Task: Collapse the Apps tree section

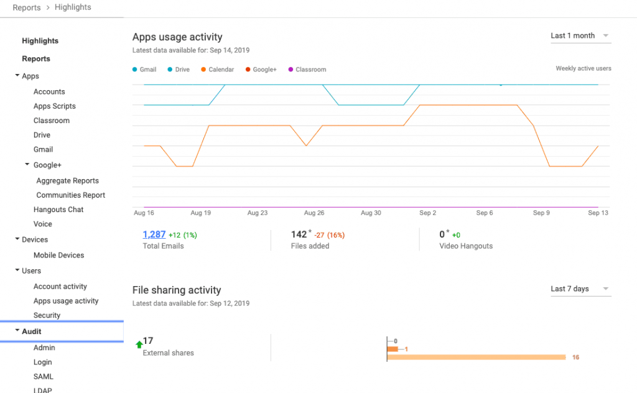Action: (x=17, y=76)
